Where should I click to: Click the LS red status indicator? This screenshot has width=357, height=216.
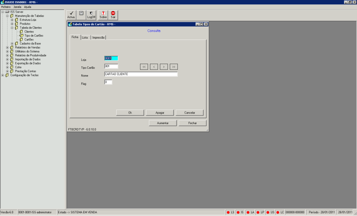[228, 212]
